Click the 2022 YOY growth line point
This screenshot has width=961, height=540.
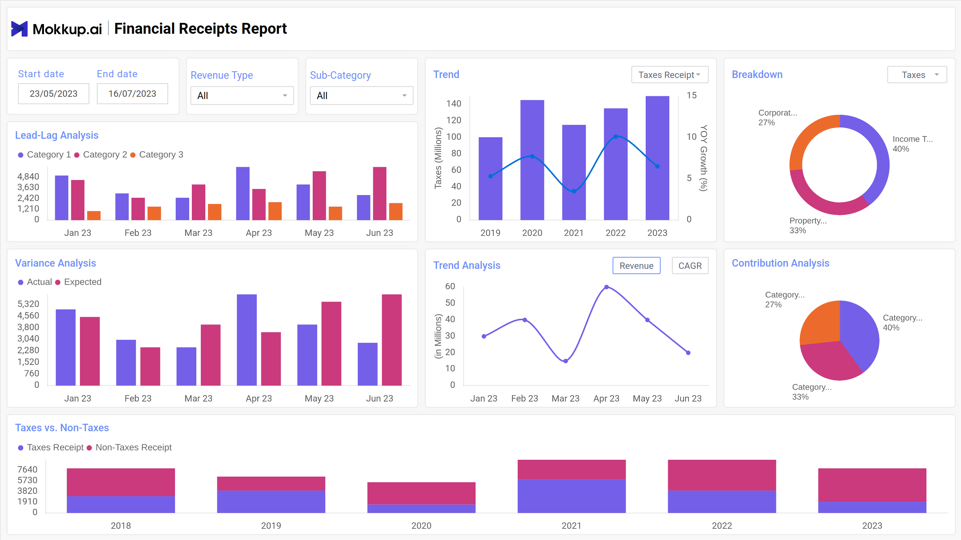click(x=616, y=137)
